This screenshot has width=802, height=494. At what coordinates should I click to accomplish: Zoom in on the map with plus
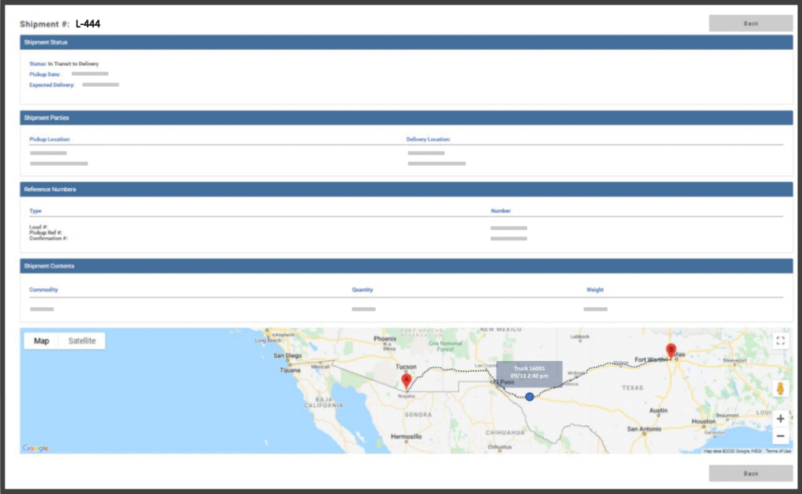[x=780, y=419]
